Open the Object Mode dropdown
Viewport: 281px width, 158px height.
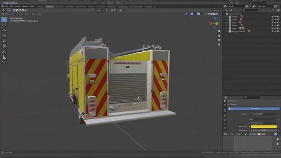pyautogui.click(x=9, y=14)
